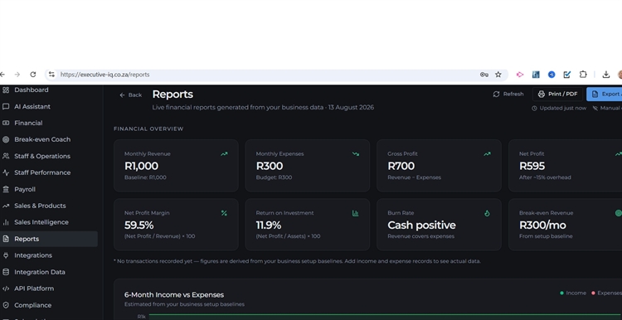Viewport: 622px width, 320px height.
Task: Click the Monthly Expenses R300 value
Action: [270, 166]
